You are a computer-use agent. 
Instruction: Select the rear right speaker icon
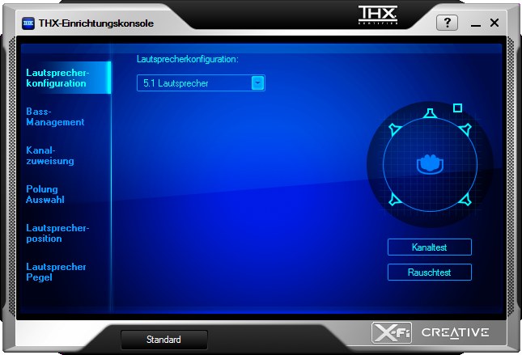pos(465,199)
